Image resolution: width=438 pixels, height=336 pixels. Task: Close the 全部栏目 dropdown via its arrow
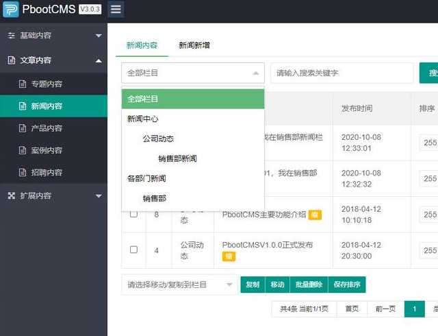[x=255, y=73]
